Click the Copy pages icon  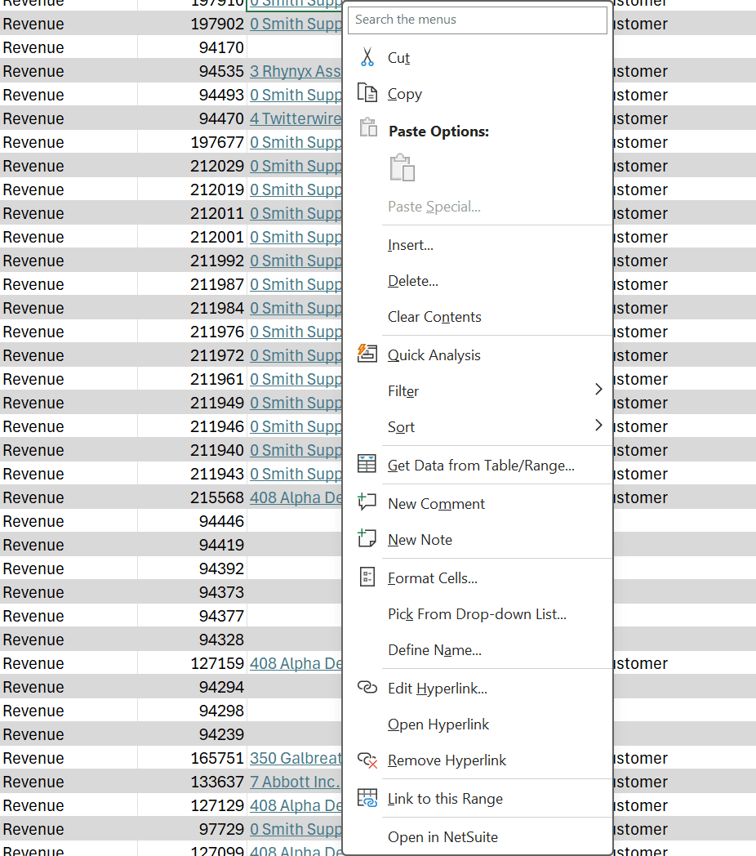pos(367,93)
